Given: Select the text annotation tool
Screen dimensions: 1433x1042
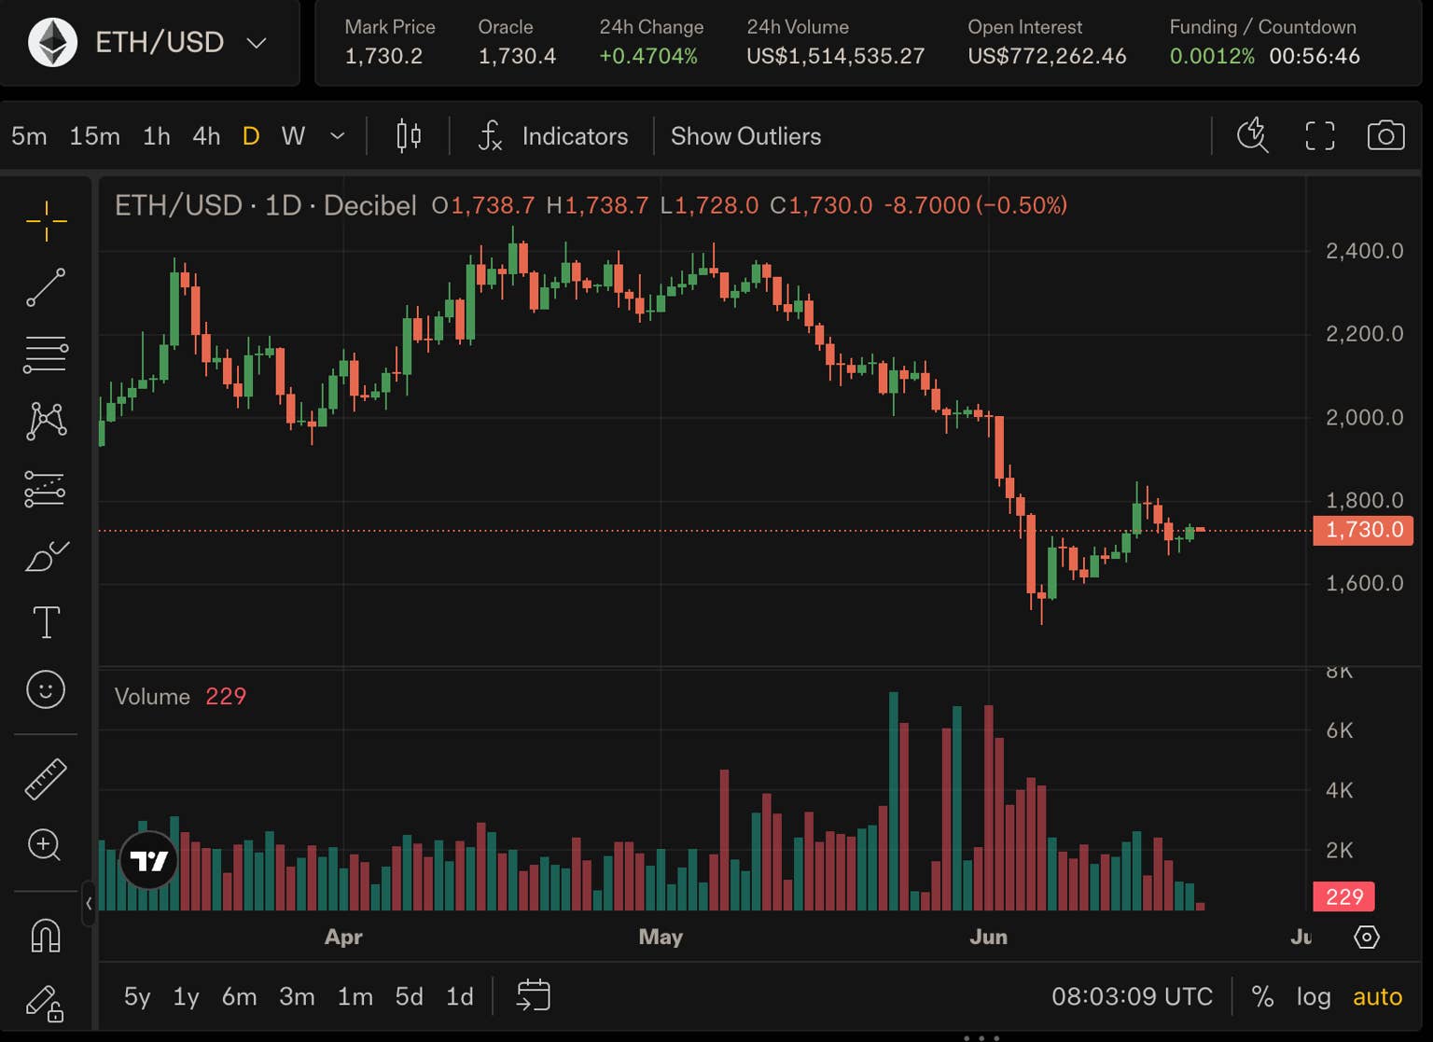Looking at the screenshot, I should point(46,622).
